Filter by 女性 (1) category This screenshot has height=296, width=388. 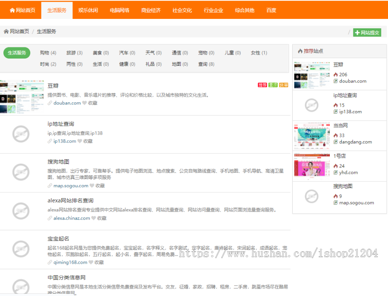tap(259, 53)
